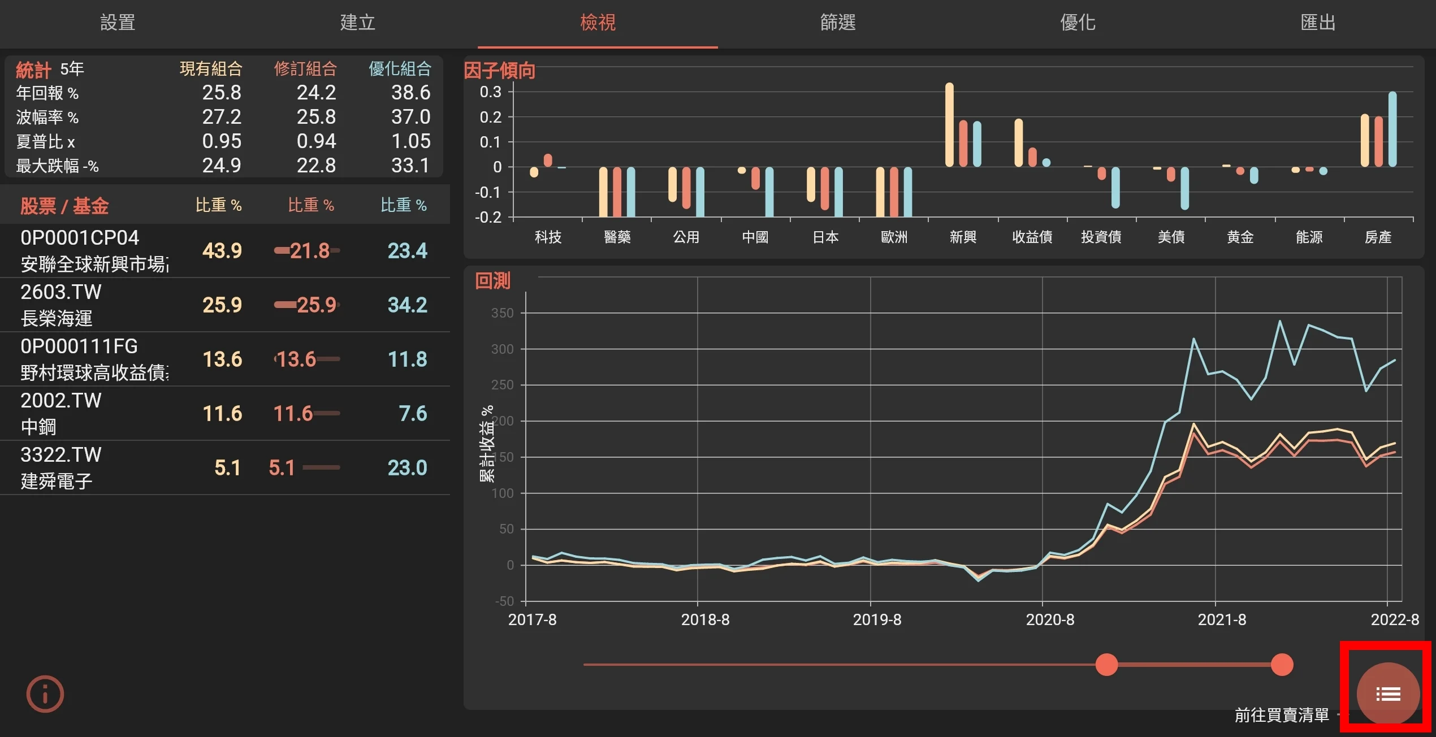Switch to the 設置 tab
The image size is (1436, 737).
tap(118, 23)
